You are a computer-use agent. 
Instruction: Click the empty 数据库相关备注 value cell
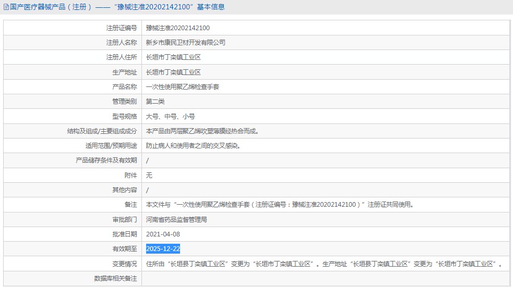click(x=326, y=279)
